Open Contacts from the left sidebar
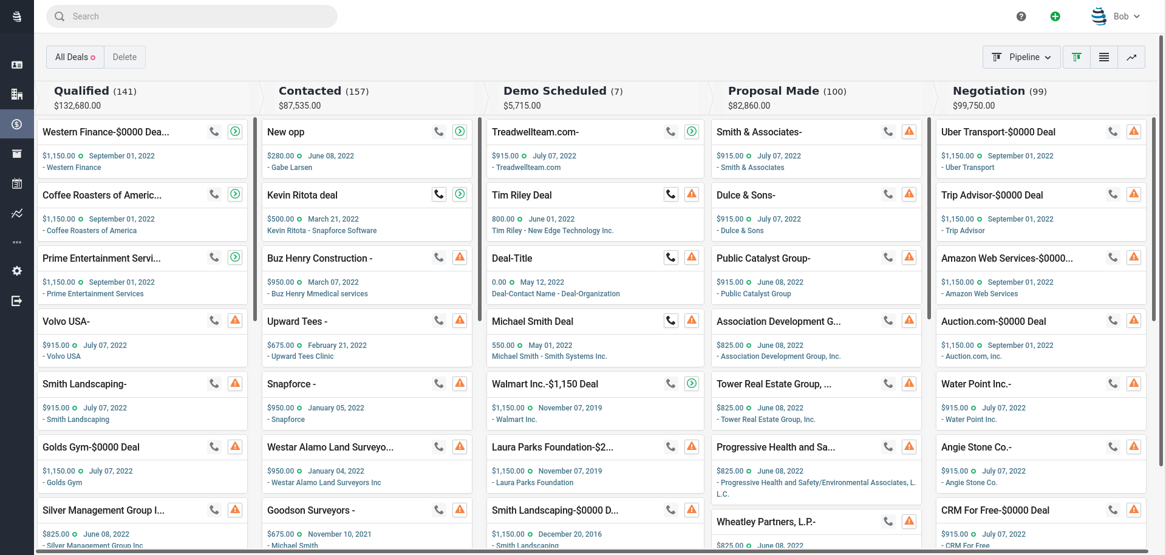 (17, 64)
